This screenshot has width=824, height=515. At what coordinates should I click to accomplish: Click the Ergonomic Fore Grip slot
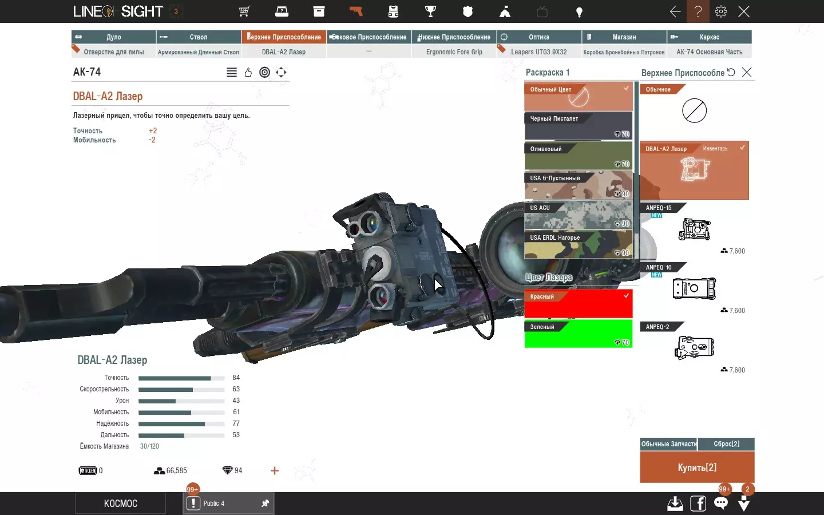pyautogui.click(x=454, y=52)
